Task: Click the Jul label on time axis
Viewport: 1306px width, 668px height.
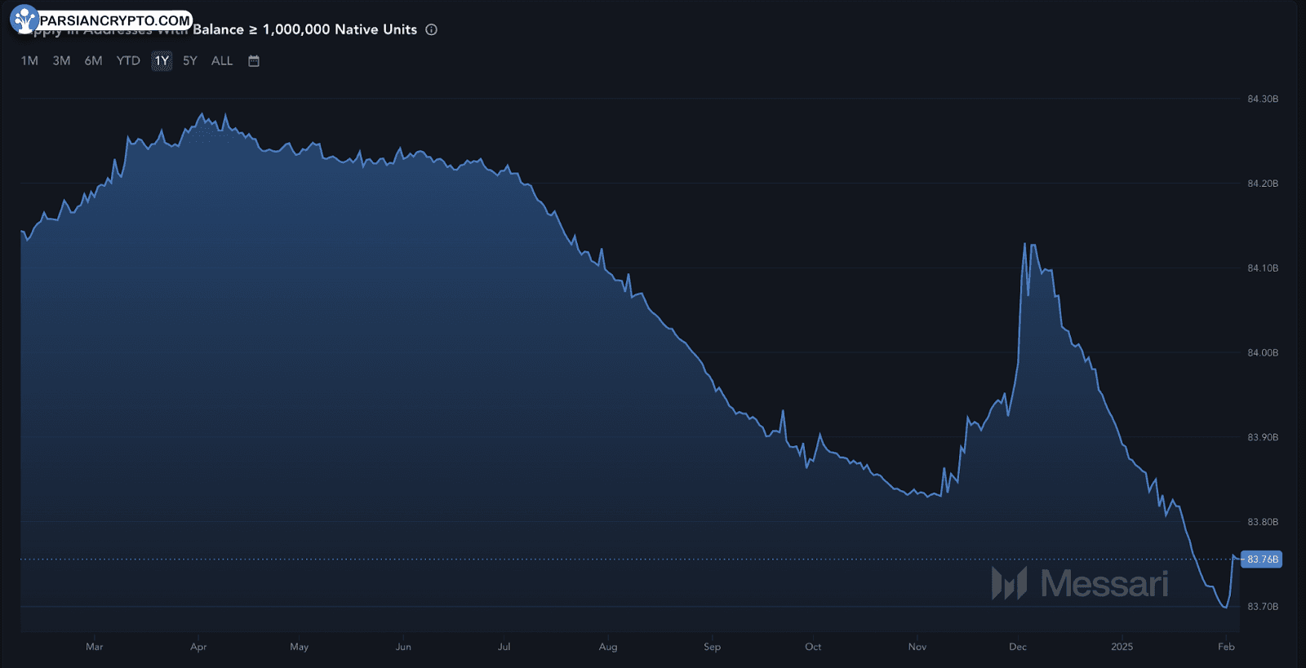Action: point(504,647)
